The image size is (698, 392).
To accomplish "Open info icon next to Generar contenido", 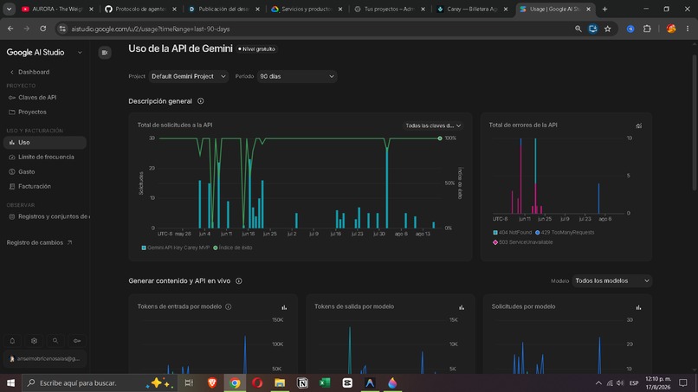I will (239, 280).
